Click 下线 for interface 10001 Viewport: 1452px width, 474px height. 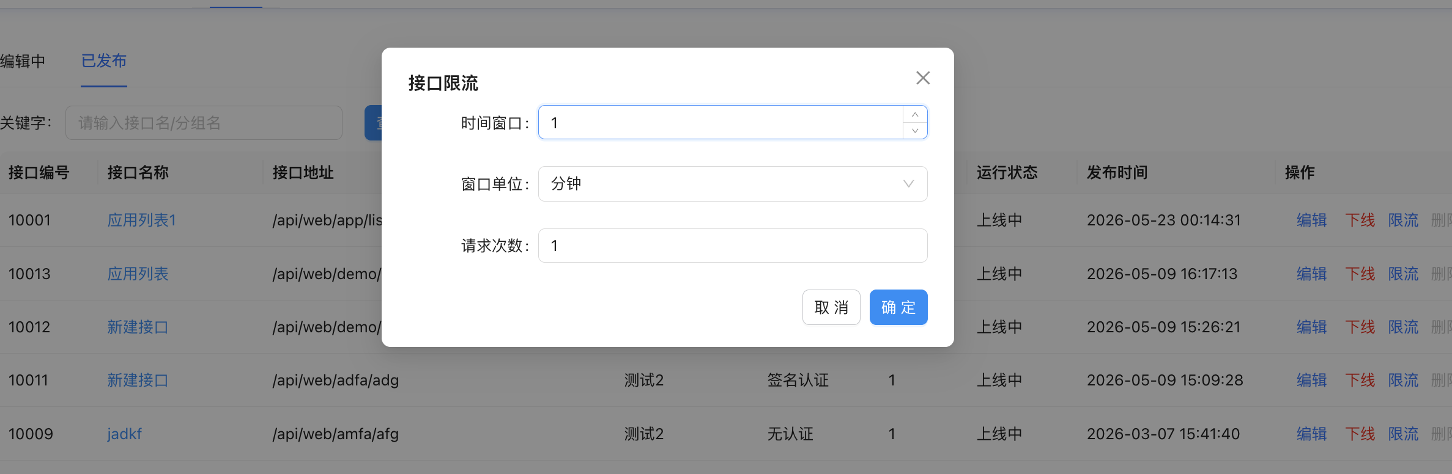[x=1360, y=220]
